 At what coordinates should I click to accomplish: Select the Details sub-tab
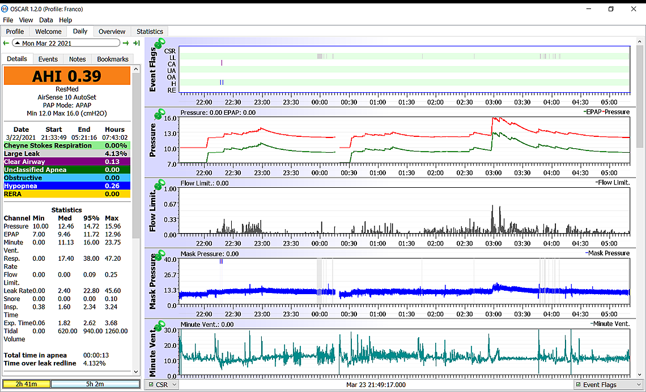(17, 59)
